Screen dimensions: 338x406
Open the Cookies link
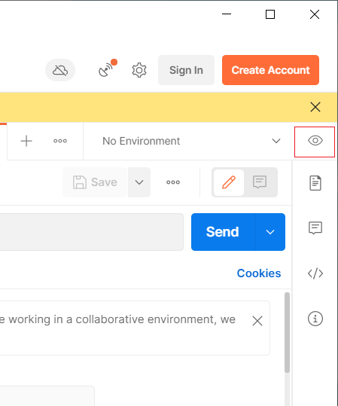click(x=259, y=273)
